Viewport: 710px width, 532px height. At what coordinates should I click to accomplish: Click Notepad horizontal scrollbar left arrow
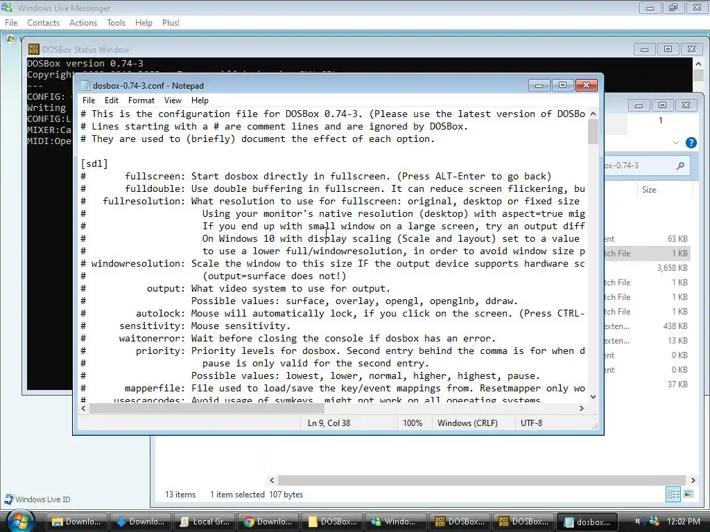click(83, 408)
